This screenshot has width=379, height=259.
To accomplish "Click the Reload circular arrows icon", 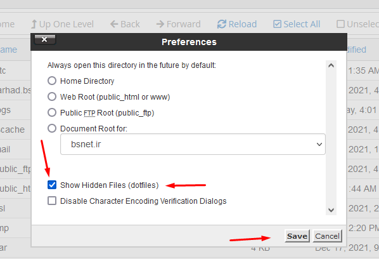I will 221,24.
